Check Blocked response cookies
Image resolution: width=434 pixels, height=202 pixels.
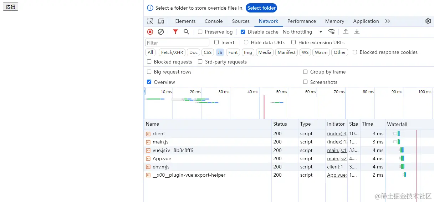[355, 52]
